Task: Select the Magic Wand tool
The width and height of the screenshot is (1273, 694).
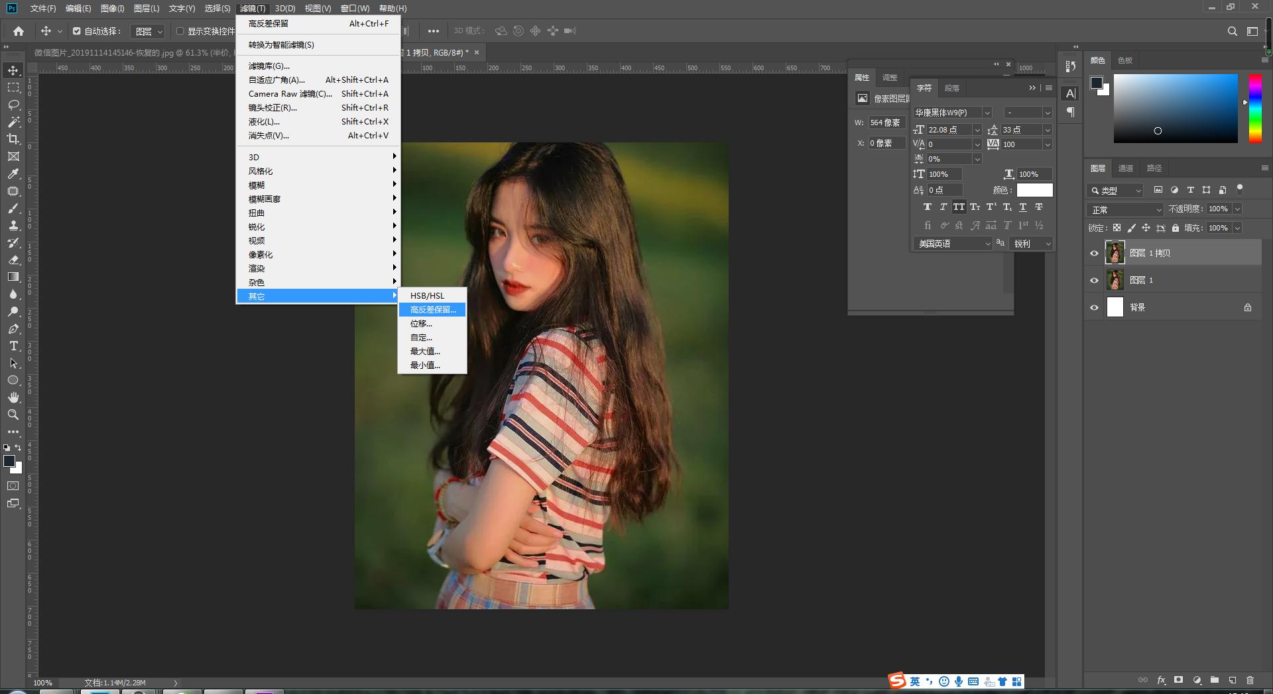Action: click(13, 122)
